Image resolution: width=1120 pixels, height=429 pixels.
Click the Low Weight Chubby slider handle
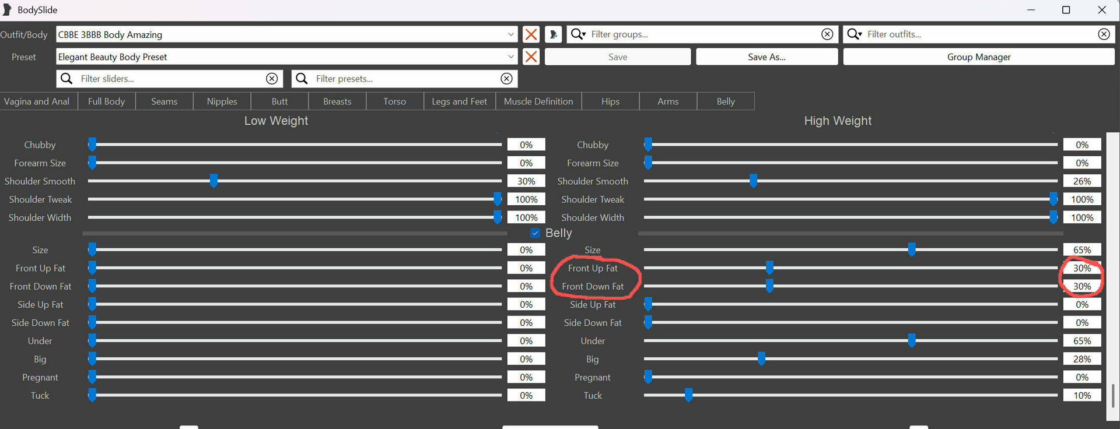[92, 145]
